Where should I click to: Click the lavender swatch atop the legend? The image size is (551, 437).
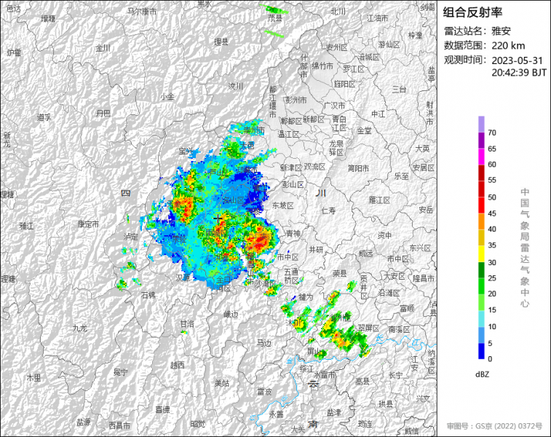tap(481, 124)
